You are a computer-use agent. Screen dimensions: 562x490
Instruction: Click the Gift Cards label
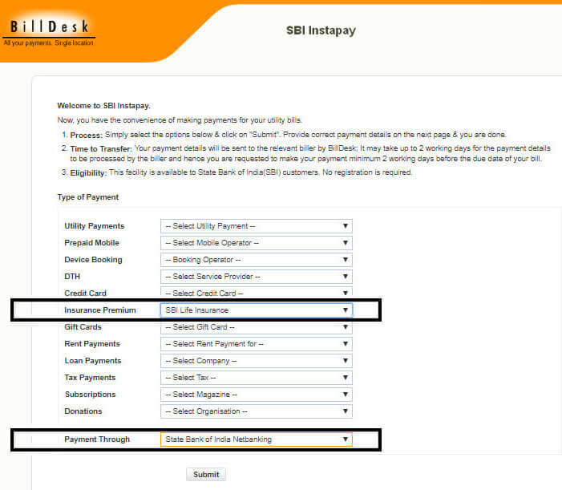[x=83, y=327]
